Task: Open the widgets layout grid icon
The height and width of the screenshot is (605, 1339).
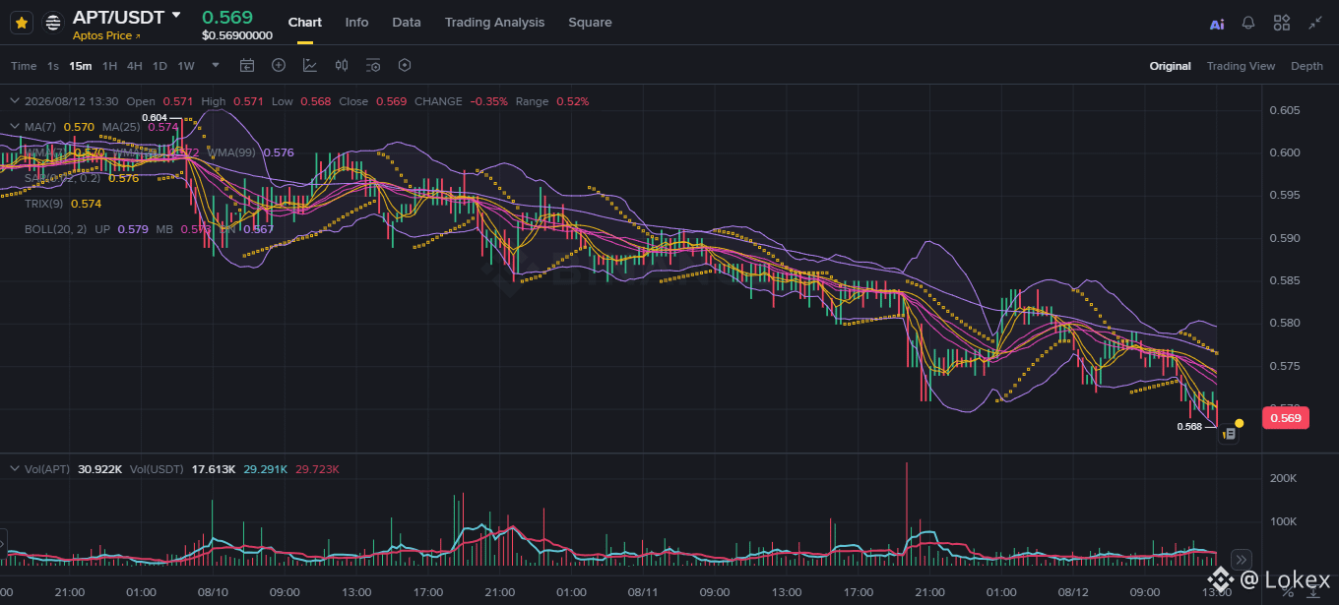Action: pos(1282,23)
